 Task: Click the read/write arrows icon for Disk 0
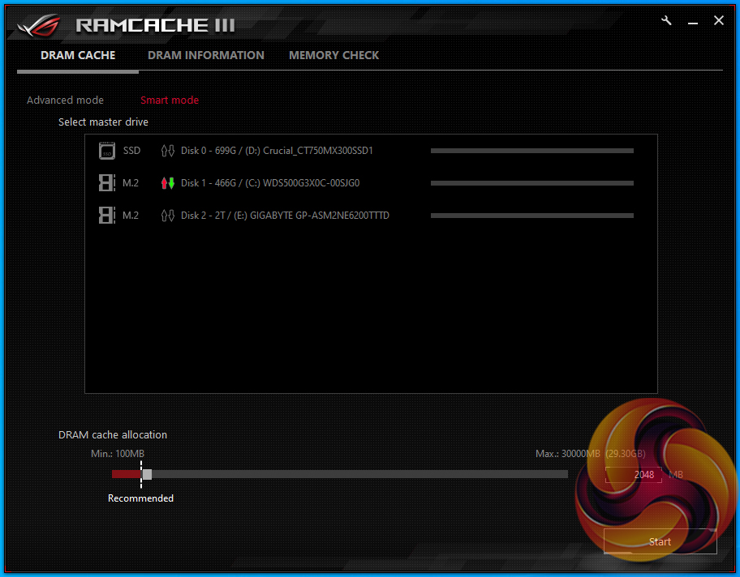click(x=167, y=151)
